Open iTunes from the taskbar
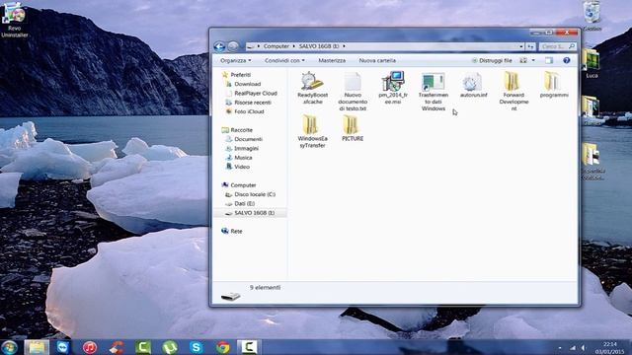Image resolution: width=632 pixels, height=355 pixels. pyautogui.click(x=90, y=347)
